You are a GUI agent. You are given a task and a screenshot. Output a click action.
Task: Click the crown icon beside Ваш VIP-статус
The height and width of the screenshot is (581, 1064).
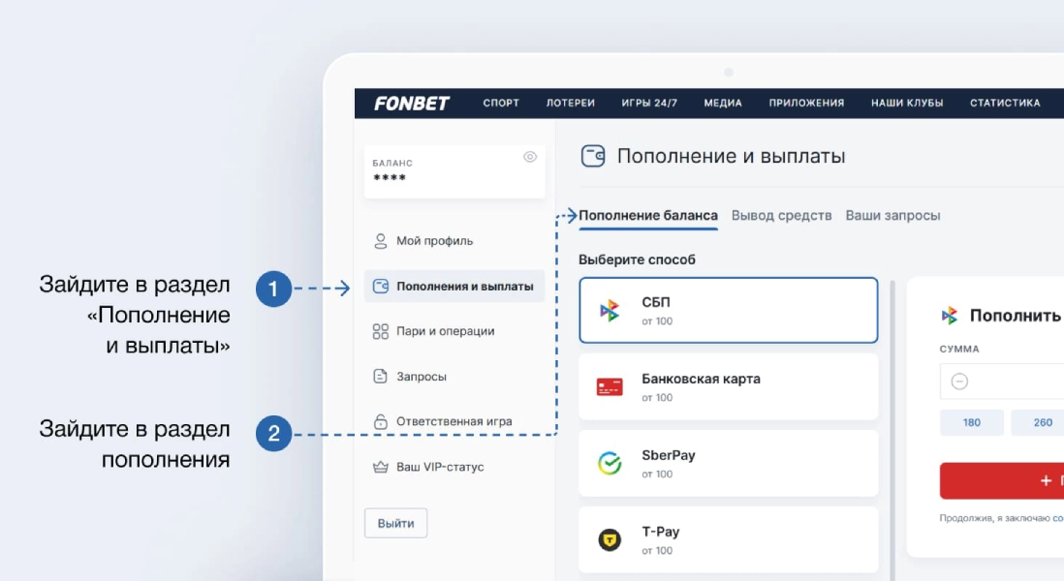click(x=381, y=467)
